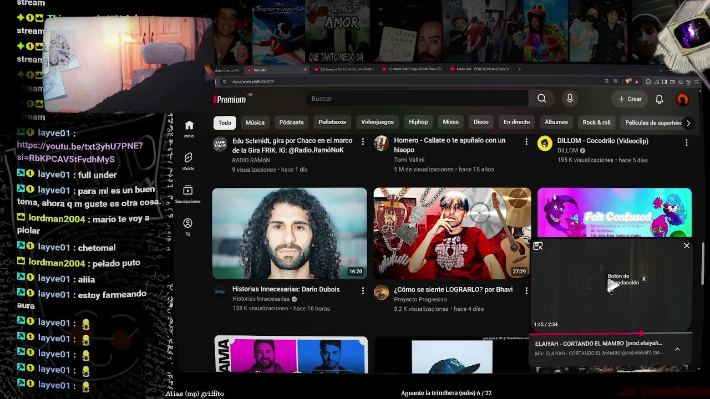Open the Felt Confused video thumbnail
This screenshot has width=710, height=399.
coord(615,213)
